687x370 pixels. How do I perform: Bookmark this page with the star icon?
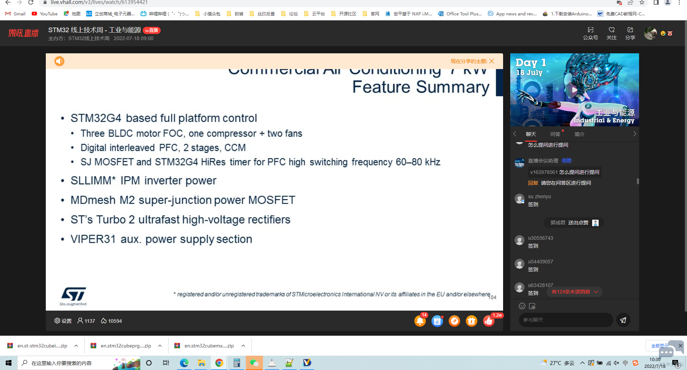642,3
